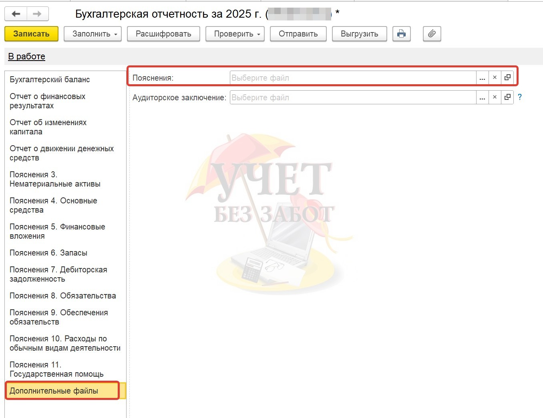Click the forward navigation arrow
The height and width of the screenshot is (418, 543).
(x=37, y=14)
